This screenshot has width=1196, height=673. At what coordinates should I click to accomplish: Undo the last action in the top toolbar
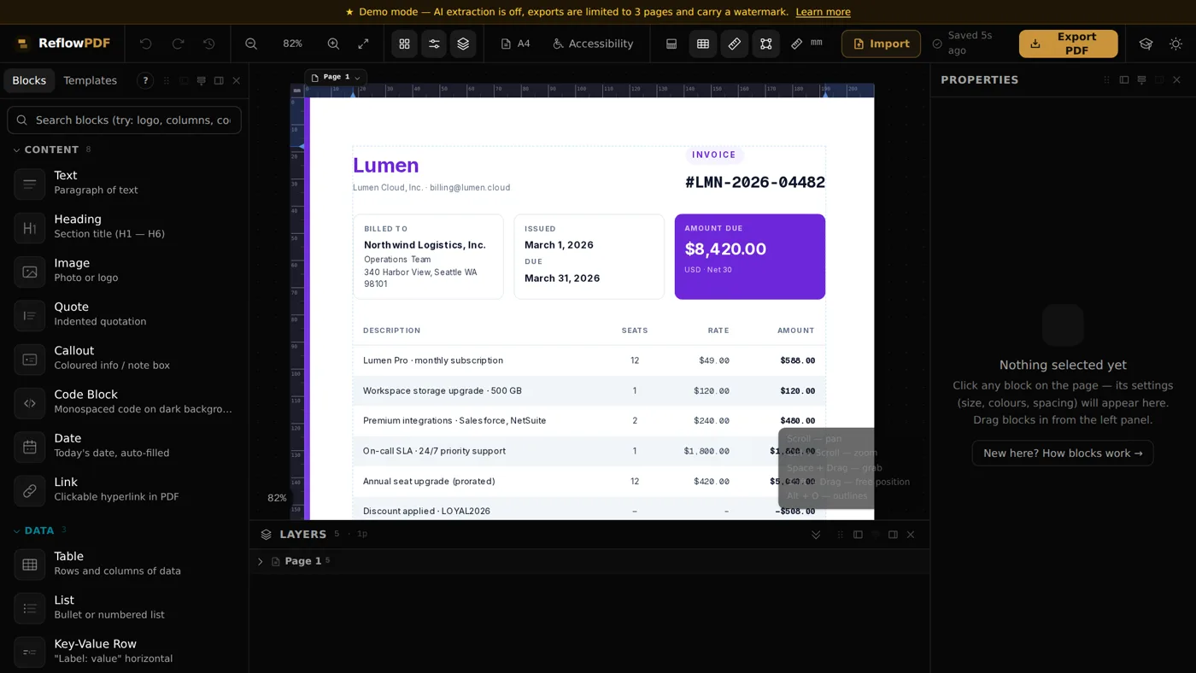146,44
